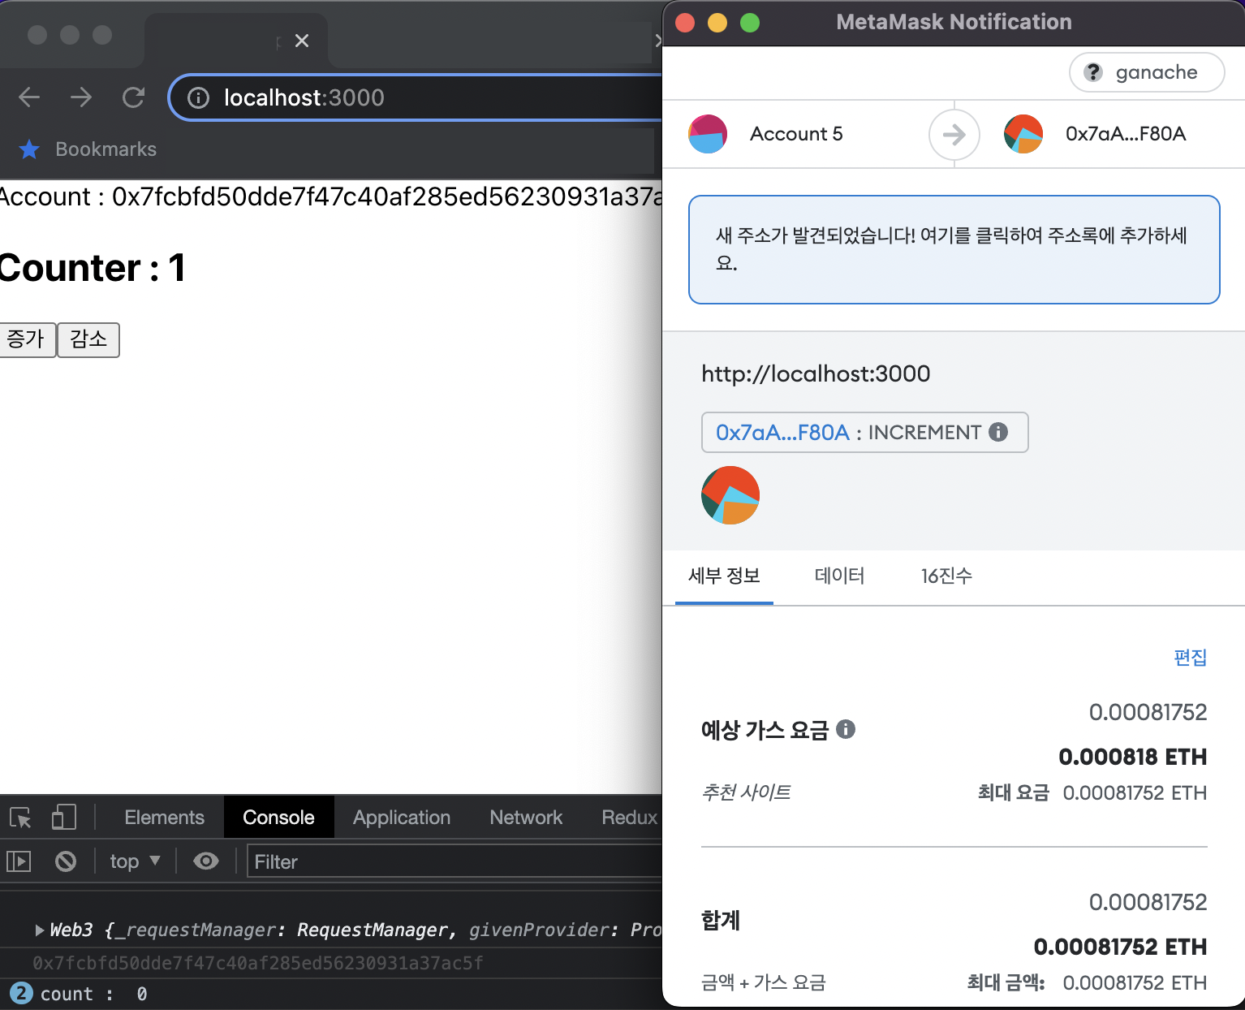Viewport: 1245px width, 1010px height.
Task: Click the ganache question mark icon
Action: tap(1093, 72)
